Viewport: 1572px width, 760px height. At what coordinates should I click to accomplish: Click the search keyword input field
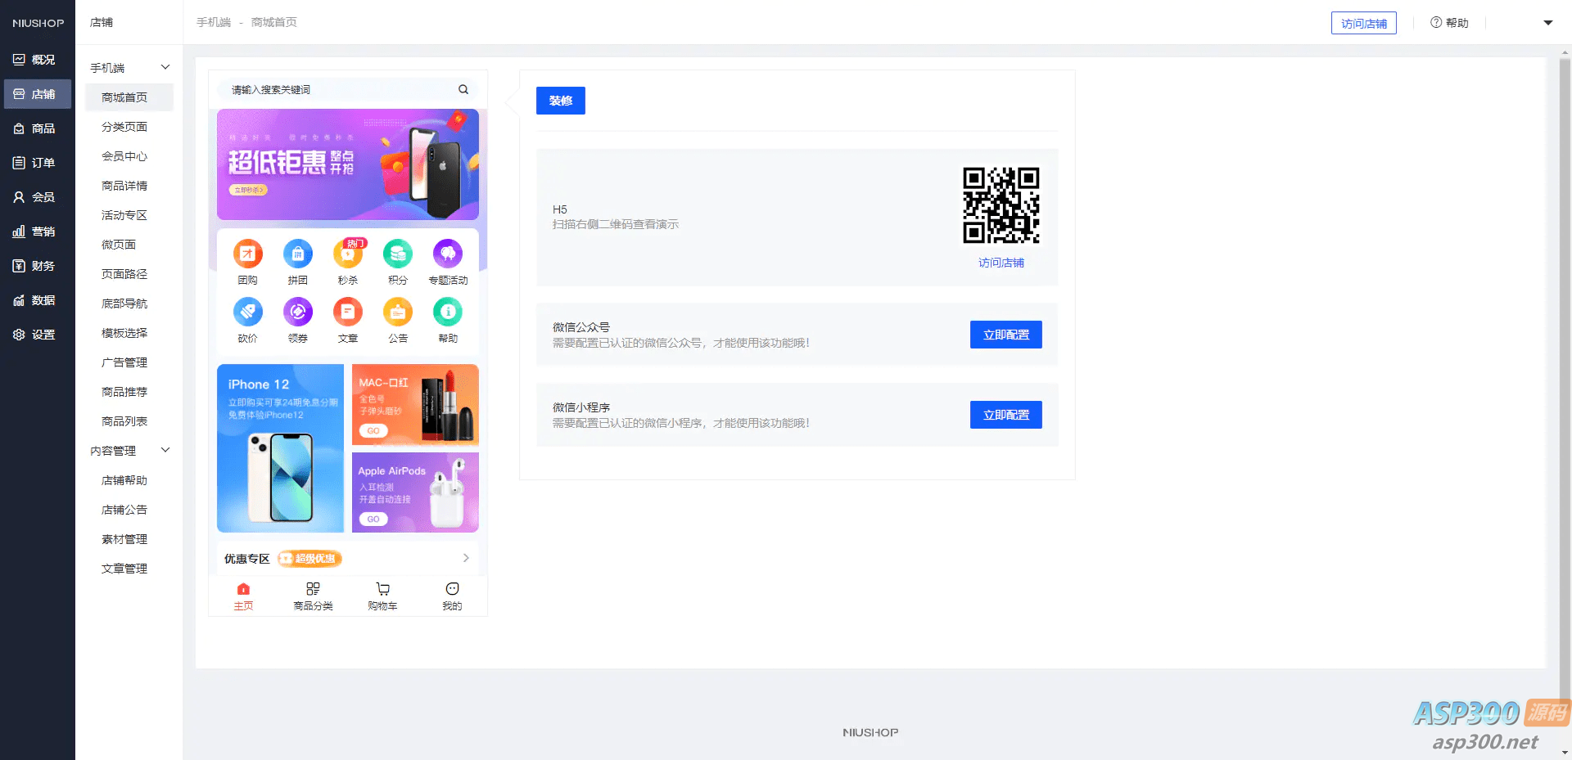coord(348,89)
